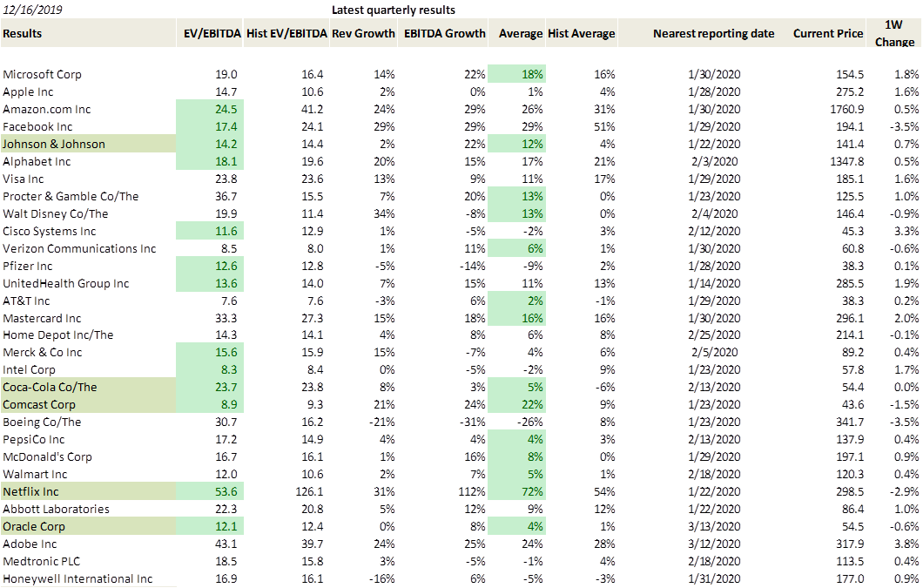Select the Hist Average header cell
This screenshot has width=923, height=588.
581,33
